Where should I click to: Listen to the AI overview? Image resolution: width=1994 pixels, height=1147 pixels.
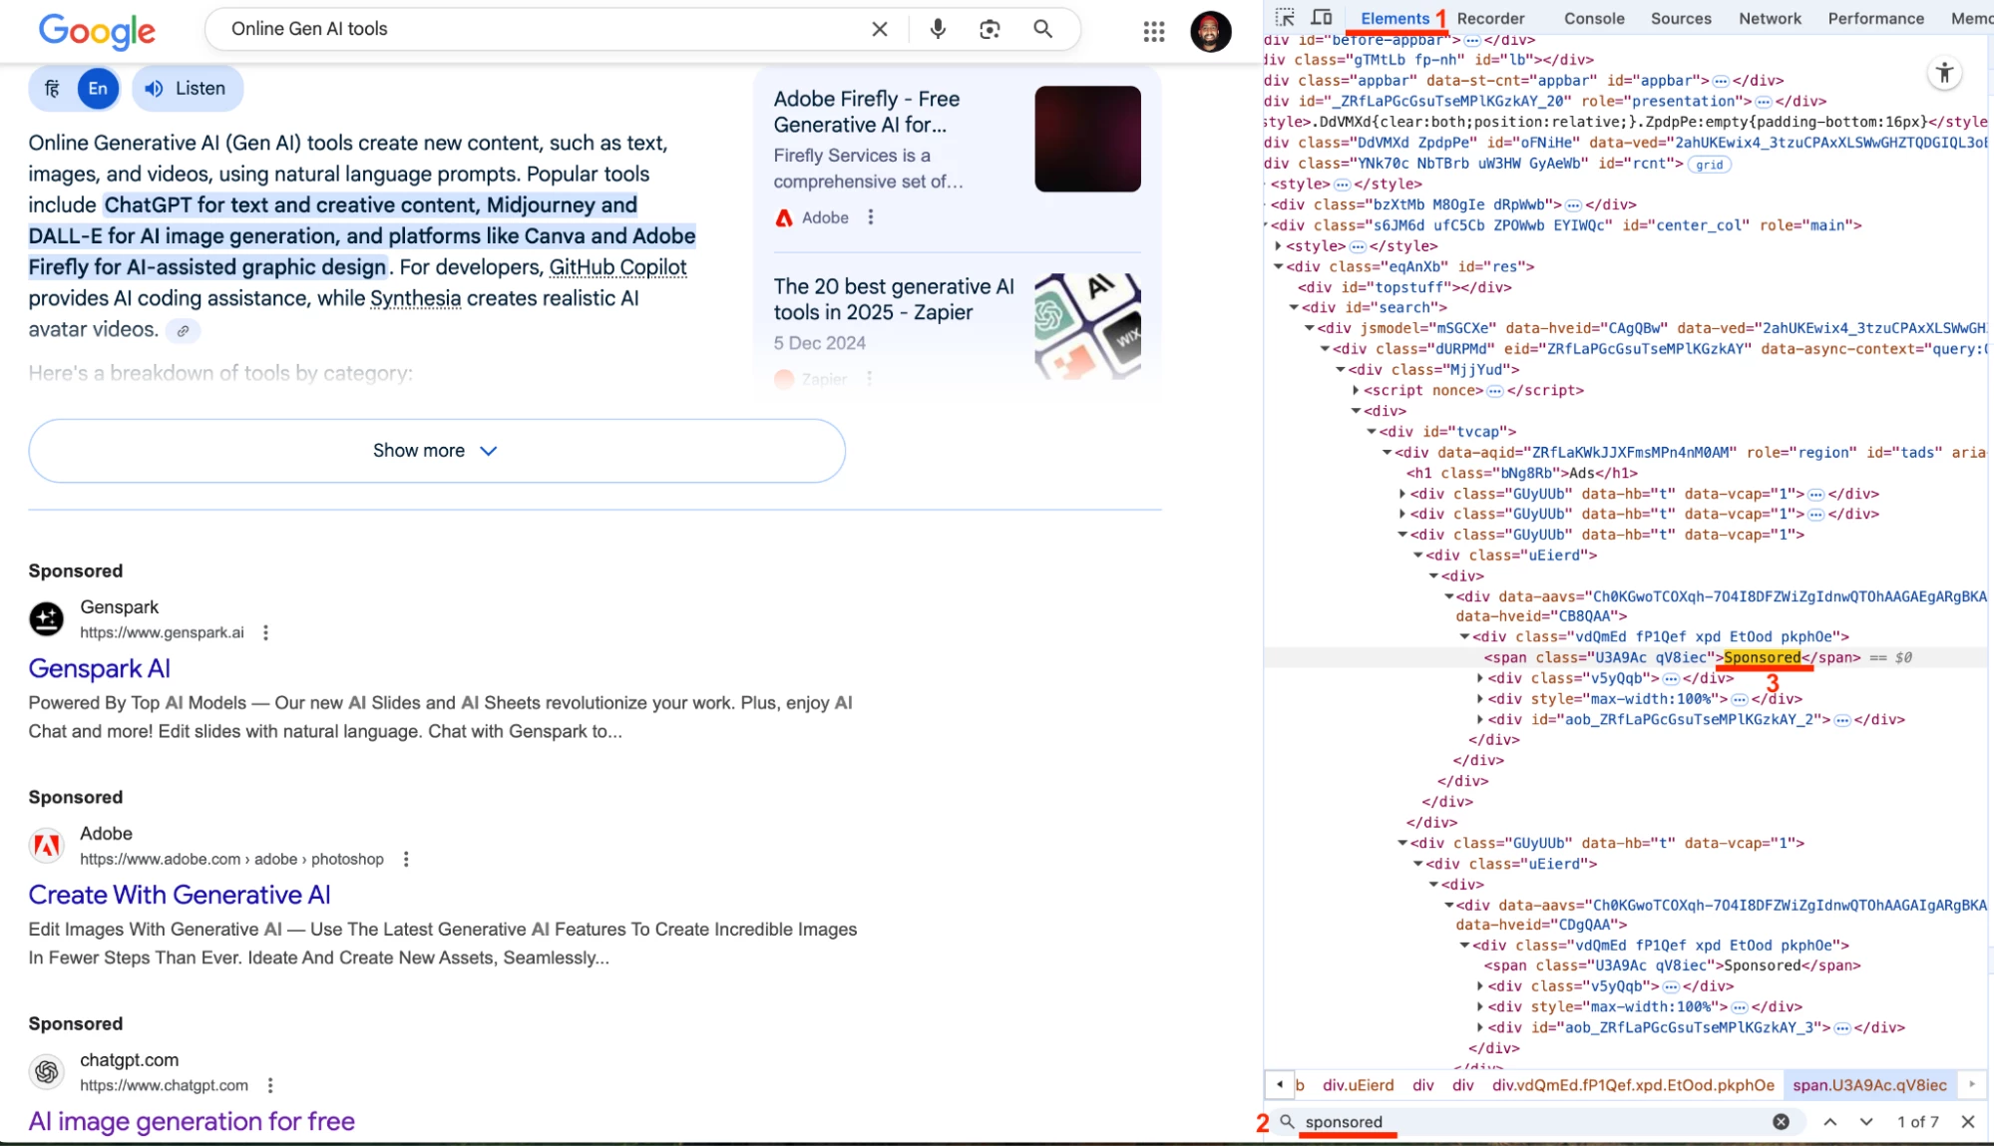click(187, 89)
